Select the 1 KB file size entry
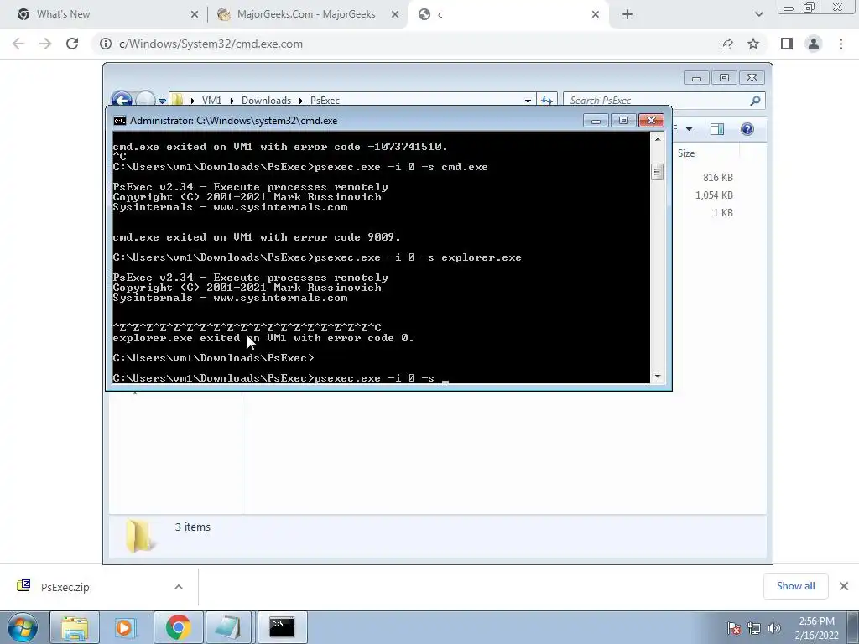The image size is (859, 644). 722,212
